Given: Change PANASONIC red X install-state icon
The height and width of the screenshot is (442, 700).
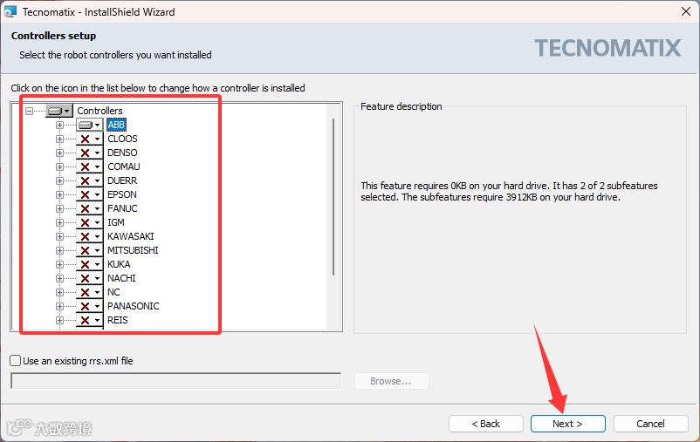Looking at the screenshot, I should click(x=89, y=306).
